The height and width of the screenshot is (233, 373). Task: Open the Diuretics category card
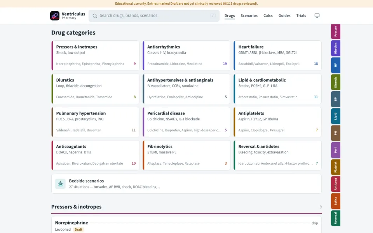96,89
